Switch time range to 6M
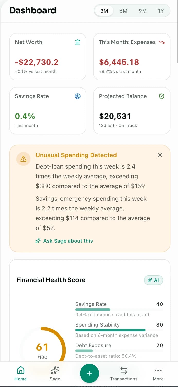The image size is (178, 387). click(x=123, y=11)
